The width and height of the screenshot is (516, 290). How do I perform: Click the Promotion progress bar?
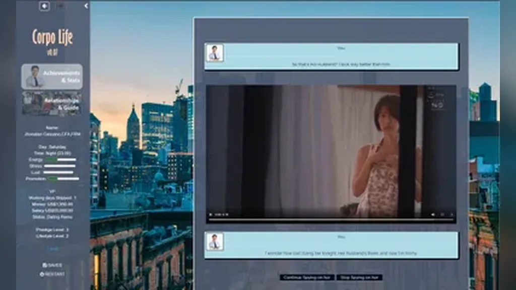point(63,179)
